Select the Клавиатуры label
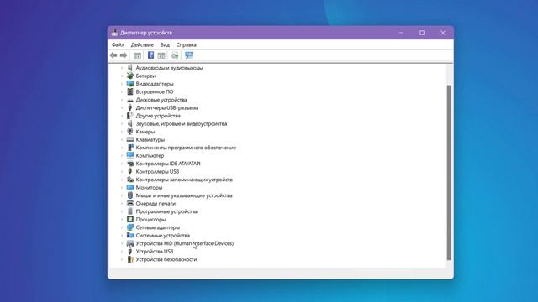 tap(150, 140)
